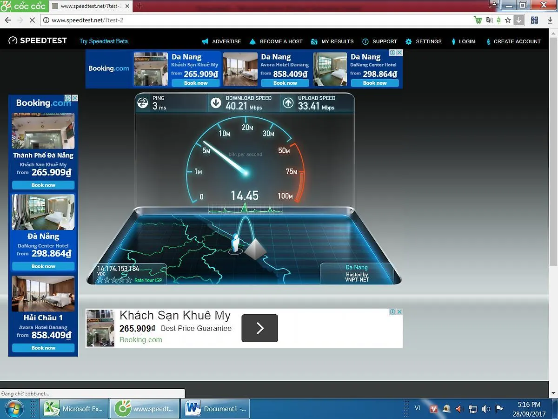Click the 40.21 Mbps download speed value
Viewport: 558px width, 419px height.
244,107
